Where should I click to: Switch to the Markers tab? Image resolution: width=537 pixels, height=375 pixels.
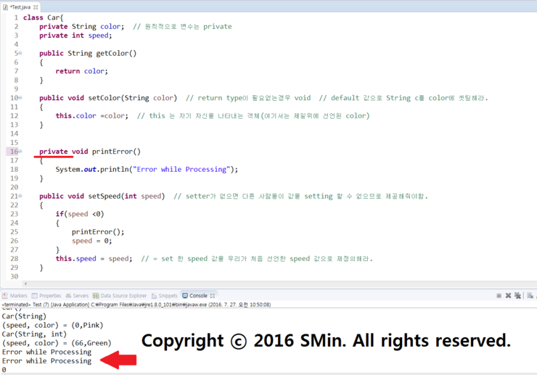(x=15, y=295)
